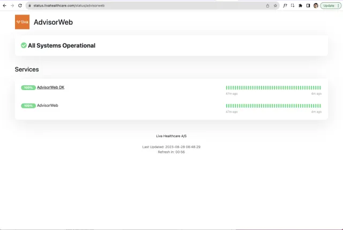Click AdvisorWeb uptime history bar
The width and height of the screenshot is (343, 230).
click(x=273, y=106)
